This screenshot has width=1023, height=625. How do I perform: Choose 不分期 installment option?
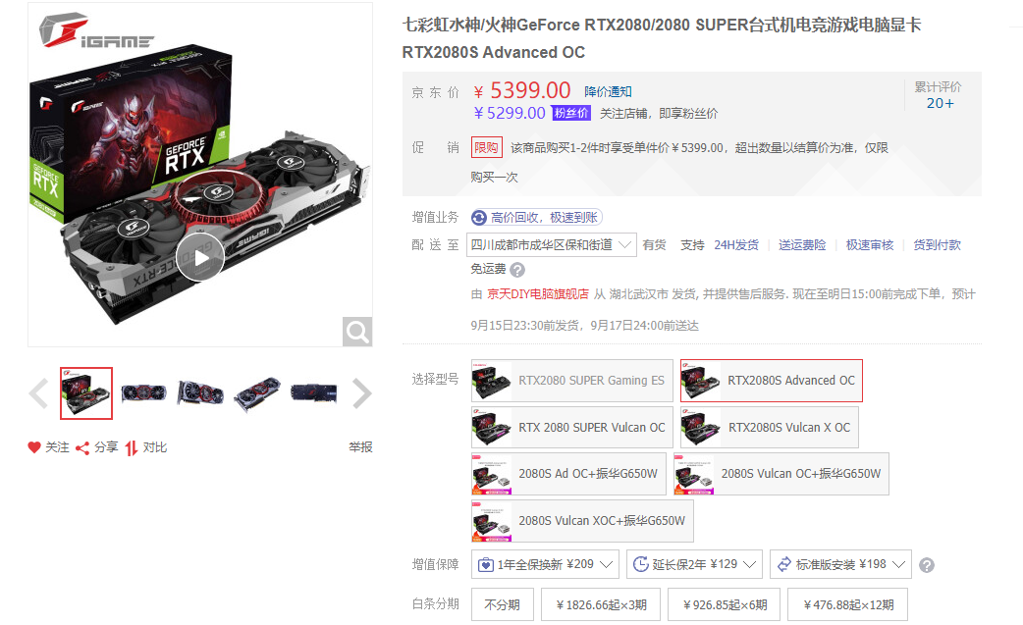[503, 604]
